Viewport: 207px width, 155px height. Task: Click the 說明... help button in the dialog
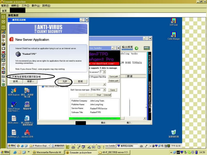[16, 81]
